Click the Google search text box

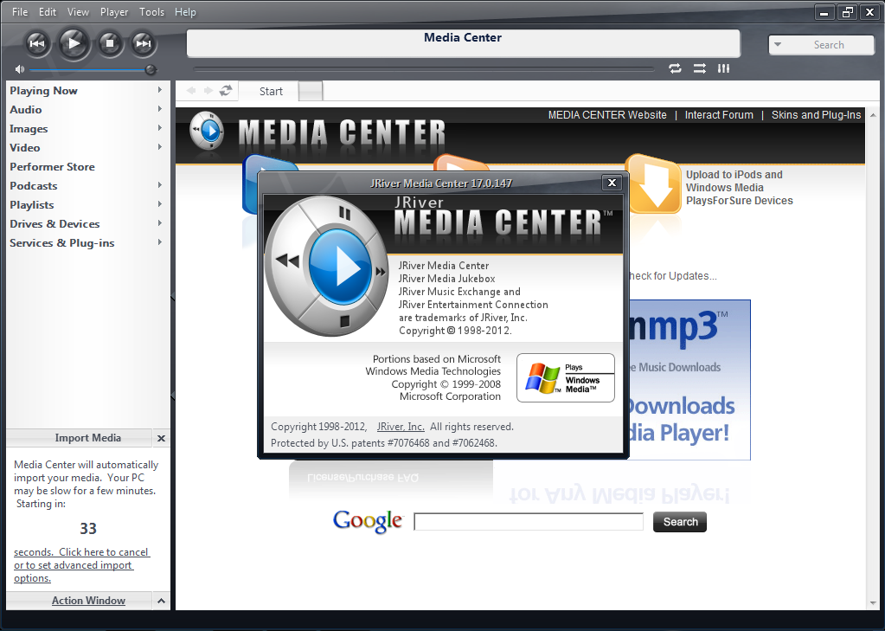(529, 521)
